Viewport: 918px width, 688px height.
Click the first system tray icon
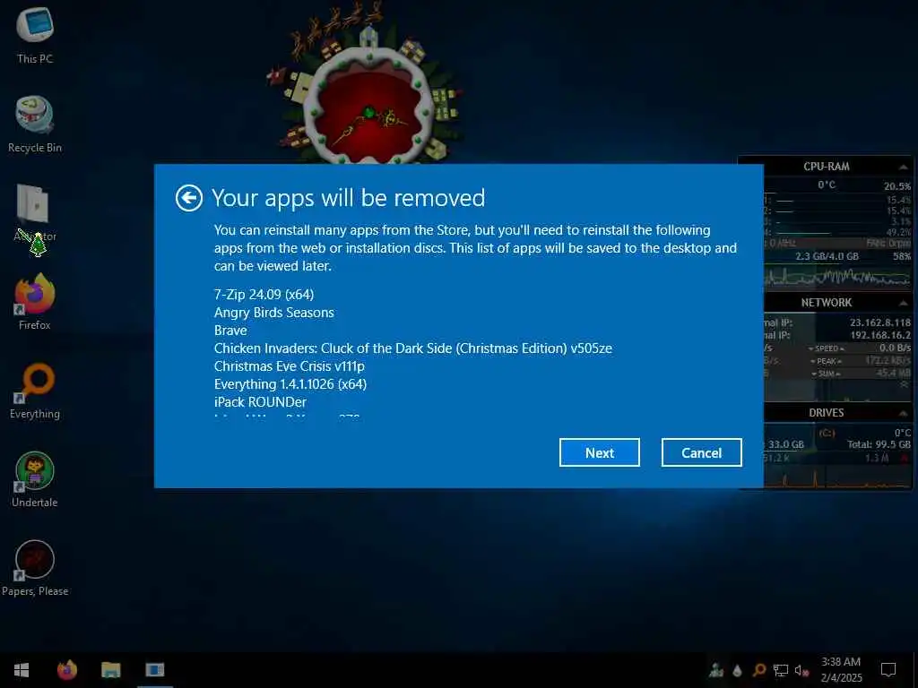click(716, 670)
